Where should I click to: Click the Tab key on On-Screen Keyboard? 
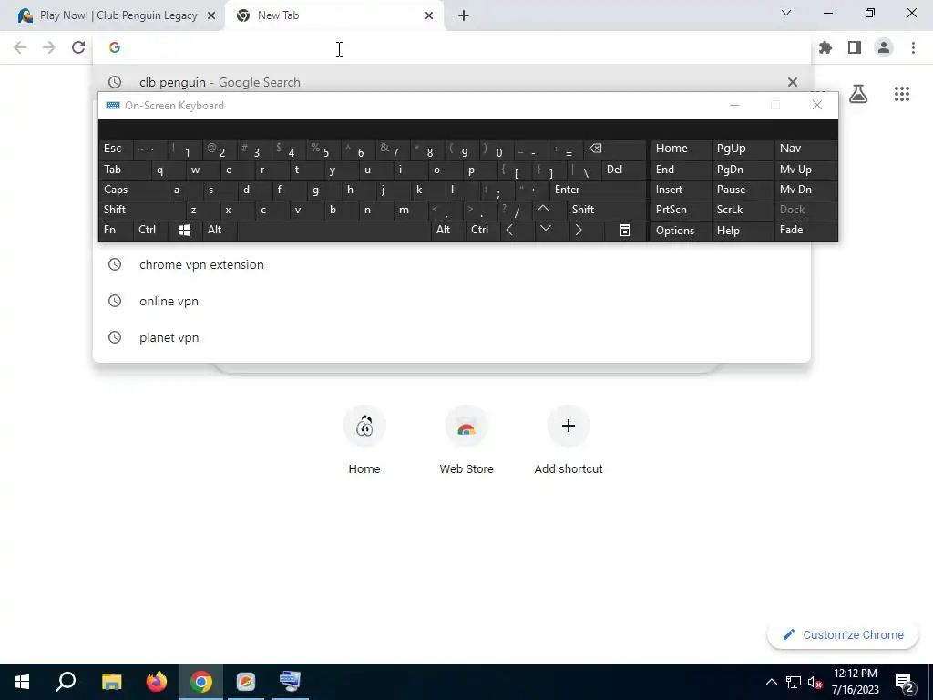(124, 170)
